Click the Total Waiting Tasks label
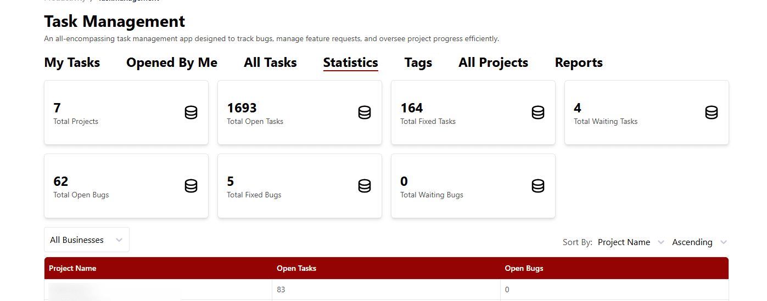The image size is (767, 301). (x=606, y=122)
